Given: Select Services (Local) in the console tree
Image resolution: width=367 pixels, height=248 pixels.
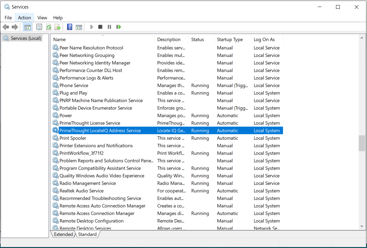Looking at the screenshot, I should coord(26,38).
